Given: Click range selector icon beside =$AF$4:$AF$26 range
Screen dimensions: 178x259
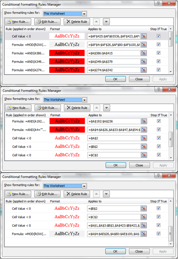Looking at the screenshot, I should [144, 44].
